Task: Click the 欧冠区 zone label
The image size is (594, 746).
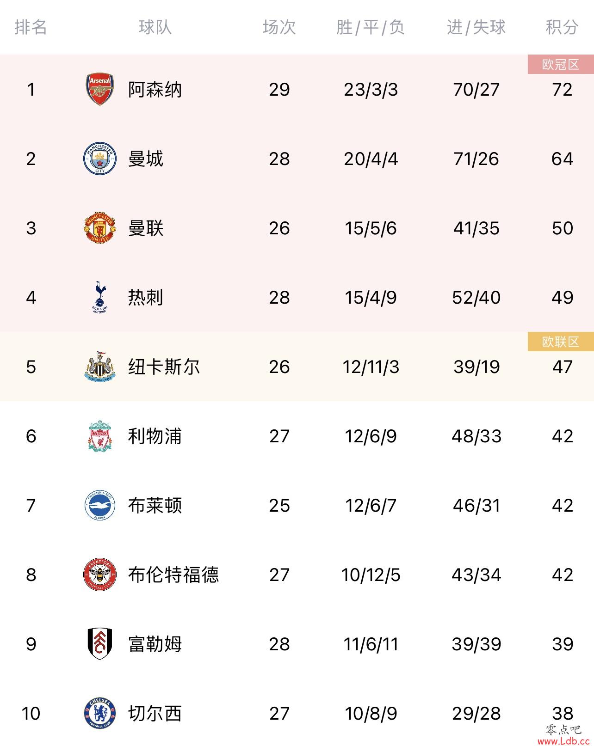Action: (x=561, y=64)
